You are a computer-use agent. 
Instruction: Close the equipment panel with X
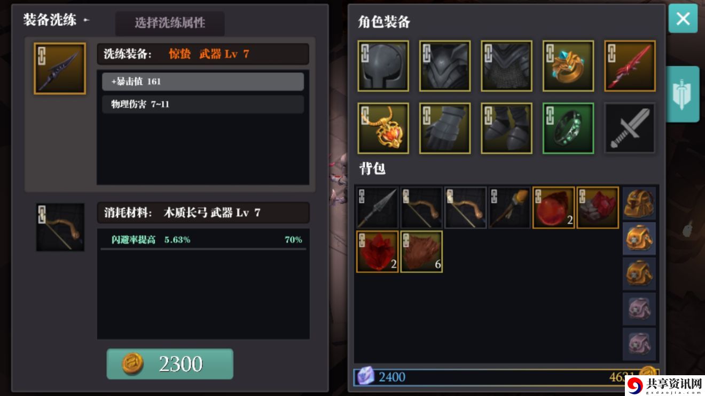683,19
